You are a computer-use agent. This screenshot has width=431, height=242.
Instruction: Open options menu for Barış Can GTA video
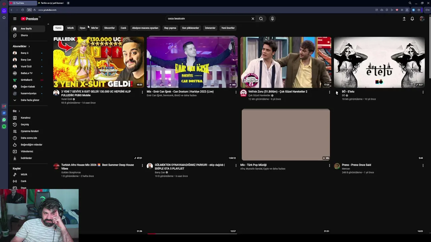click(236, 165)
